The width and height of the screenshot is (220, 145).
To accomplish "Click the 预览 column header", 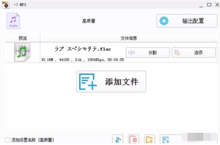I will click(23, 38).
